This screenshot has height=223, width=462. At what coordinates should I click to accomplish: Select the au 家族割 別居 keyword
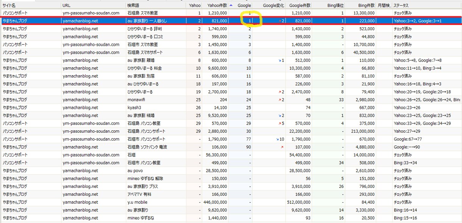pyautogui.click(x=141, y=76)
